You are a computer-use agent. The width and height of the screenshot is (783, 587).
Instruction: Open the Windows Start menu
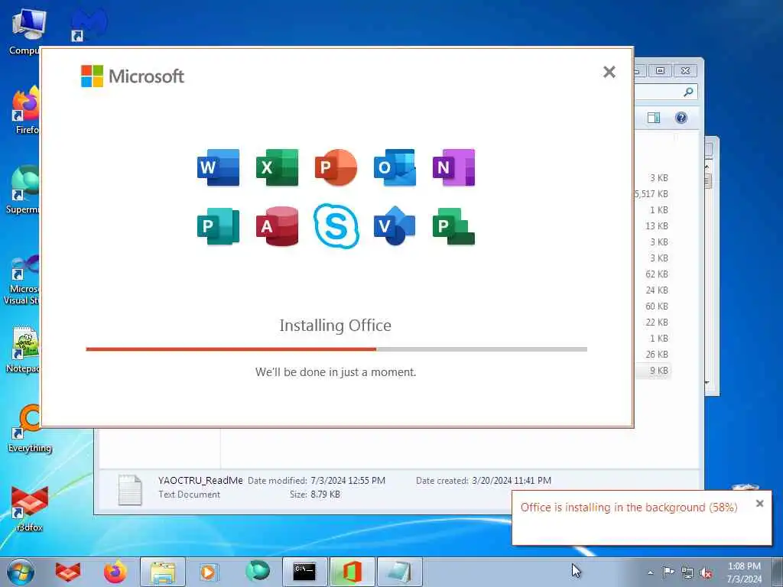pyautogui.click(x=21, y=572)
